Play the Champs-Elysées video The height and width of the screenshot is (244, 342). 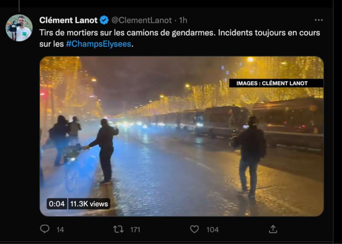click(182, 136)
